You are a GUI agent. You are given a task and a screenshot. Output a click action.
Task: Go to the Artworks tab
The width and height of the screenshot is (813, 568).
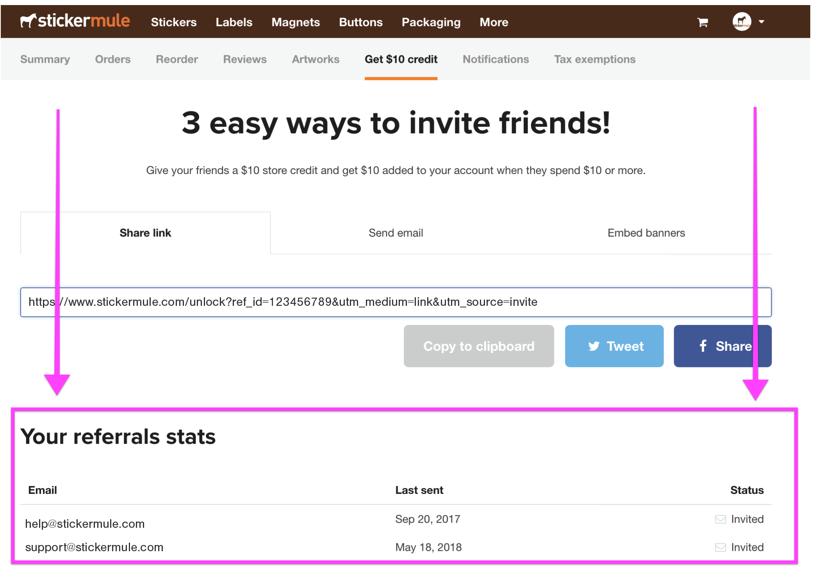pos(316,59)
